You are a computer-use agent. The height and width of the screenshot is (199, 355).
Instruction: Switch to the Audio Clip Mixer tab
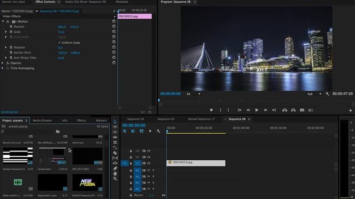[x=85, y=2]
